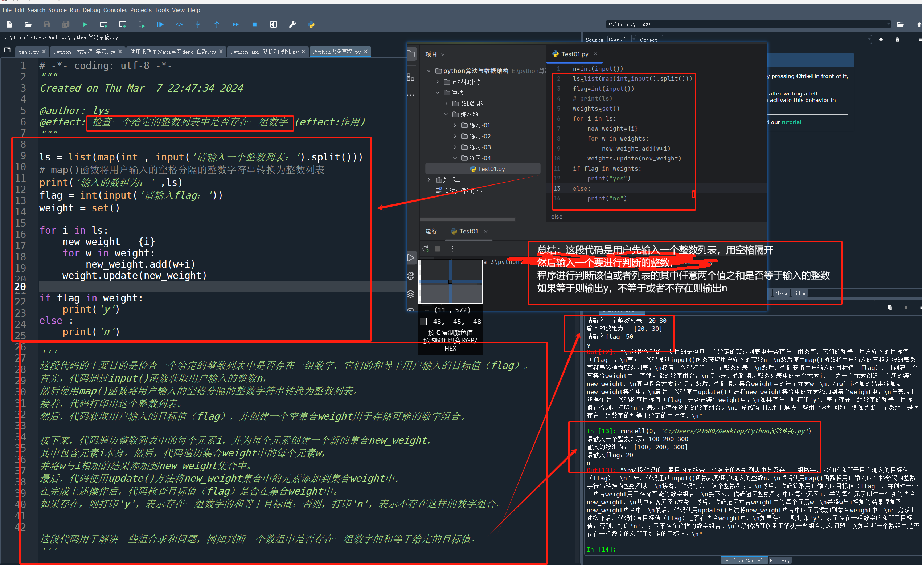Browse a working directory folder icon
Viewport: 922px width, 565px height.
tap(901, 24)
